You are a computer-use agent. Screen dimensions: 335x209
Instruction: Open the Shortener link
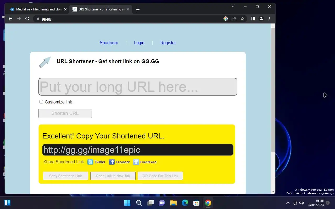point(109,43)
